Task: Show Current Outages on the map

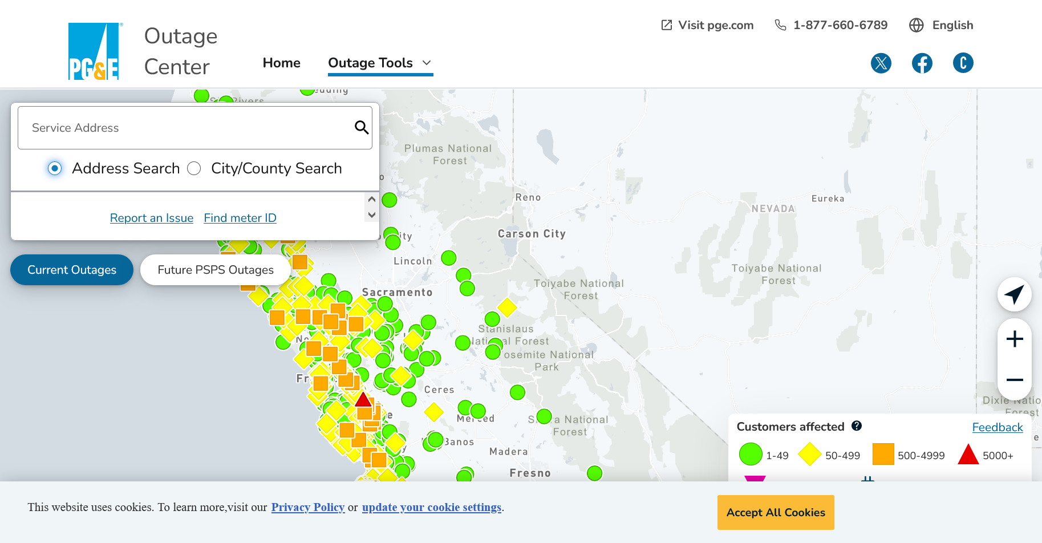Action: point(72,270)
